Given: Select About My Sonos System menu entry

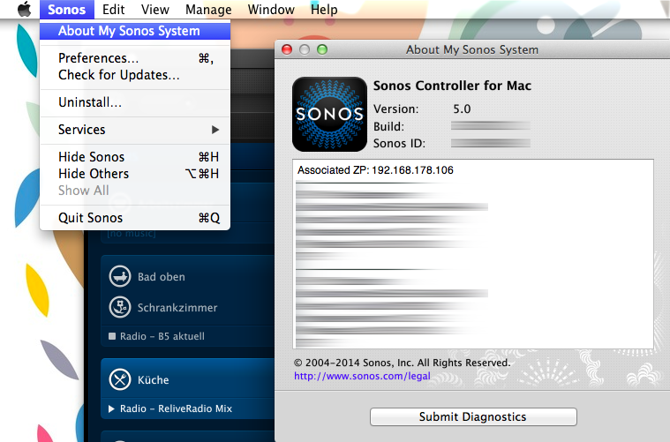Looking at the screenshot, I should pyautogui.click(x=135, y=31).
